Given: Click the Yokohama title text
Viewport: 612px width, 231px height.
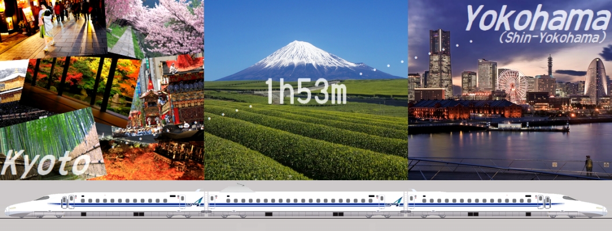Looking at the screenshot, I should point(537,18).
